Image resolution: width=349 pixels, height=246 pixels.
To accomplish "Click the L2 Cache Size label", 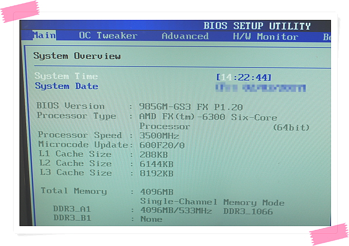I will coord(75,163).
